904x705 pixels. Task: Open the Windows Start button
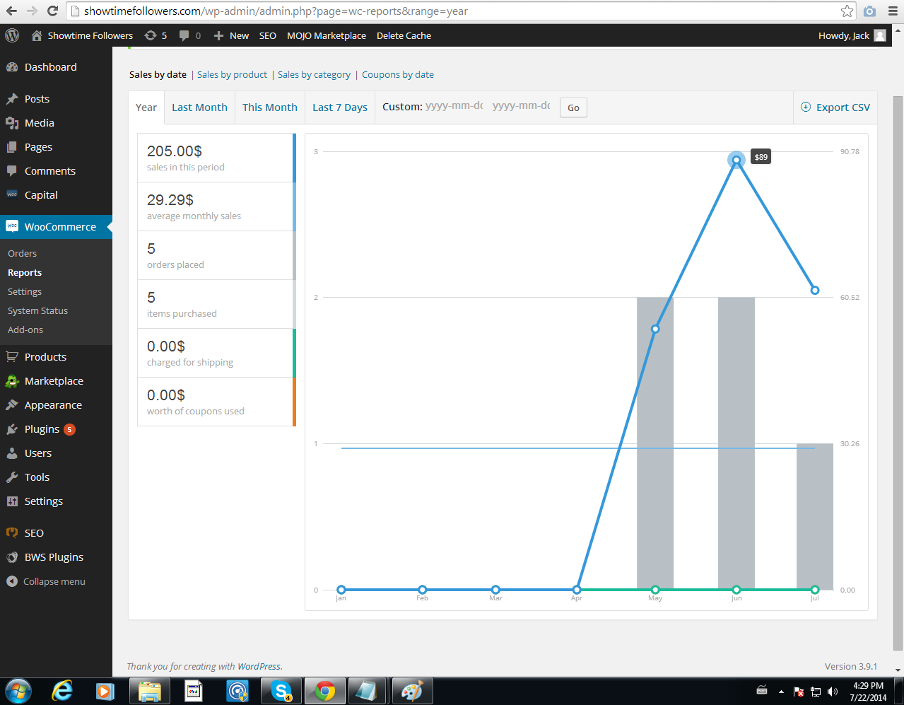(19, 691)
